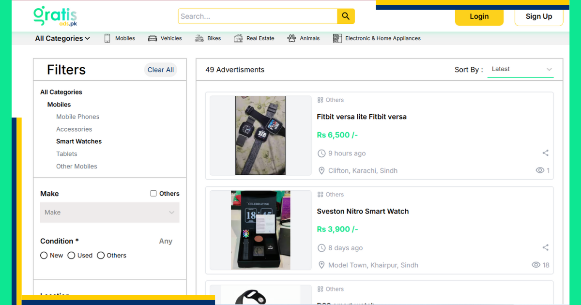
Task: Select the New condition radio button
Action: coord(44,255)
